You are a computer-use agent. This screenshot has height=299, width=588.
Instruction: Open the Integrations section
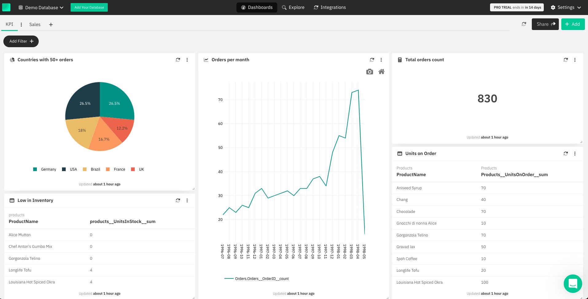click(330, 7)
